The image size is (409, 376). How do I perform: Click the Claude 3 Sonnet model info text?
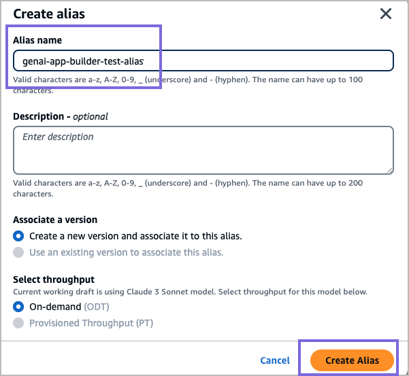[191, 292]
